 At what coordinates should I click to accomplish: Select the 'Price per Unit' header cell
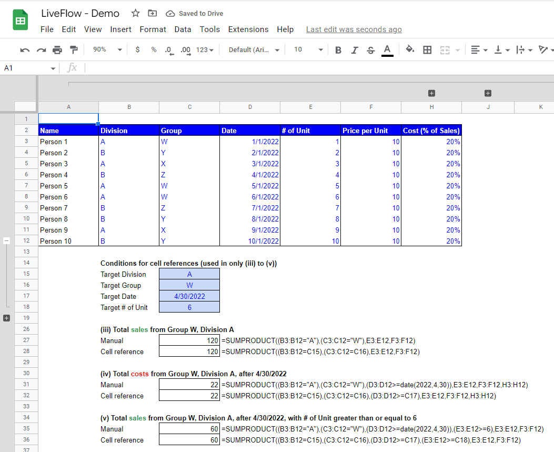(371, 130)
